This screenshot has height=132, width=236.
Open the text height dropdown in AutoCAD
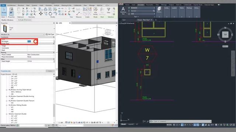coord(154,14)
